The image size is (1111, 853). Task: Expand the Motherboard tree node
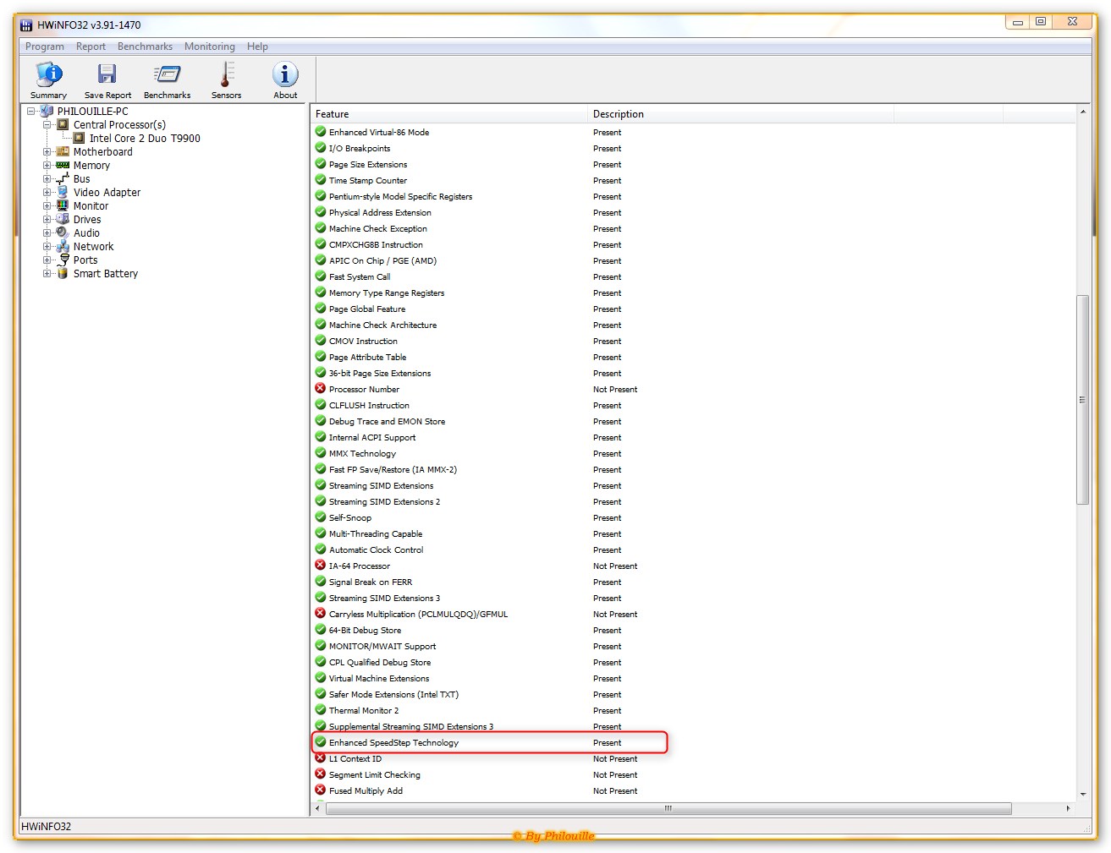[47, 152]
